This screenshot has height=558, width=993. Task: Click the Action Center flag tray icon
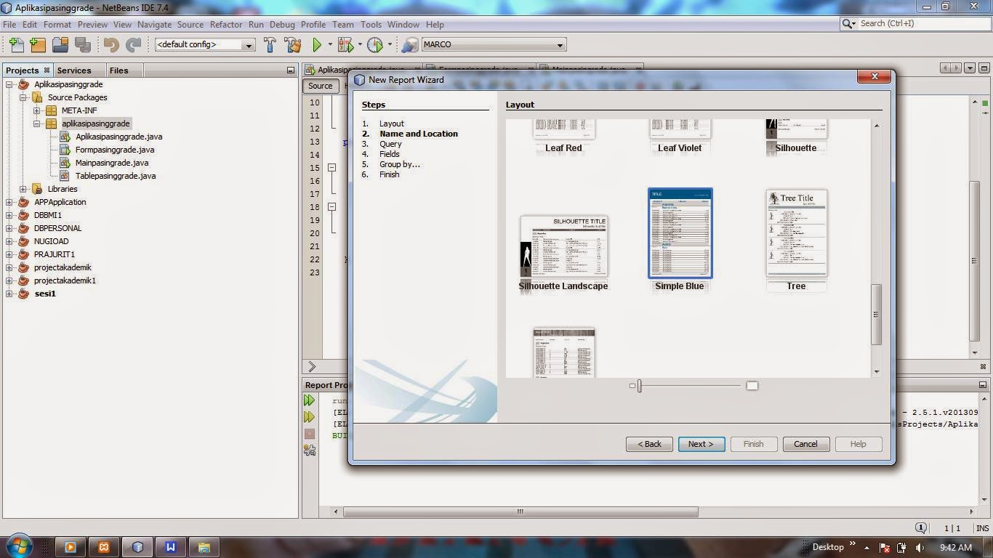coord(885,548)
